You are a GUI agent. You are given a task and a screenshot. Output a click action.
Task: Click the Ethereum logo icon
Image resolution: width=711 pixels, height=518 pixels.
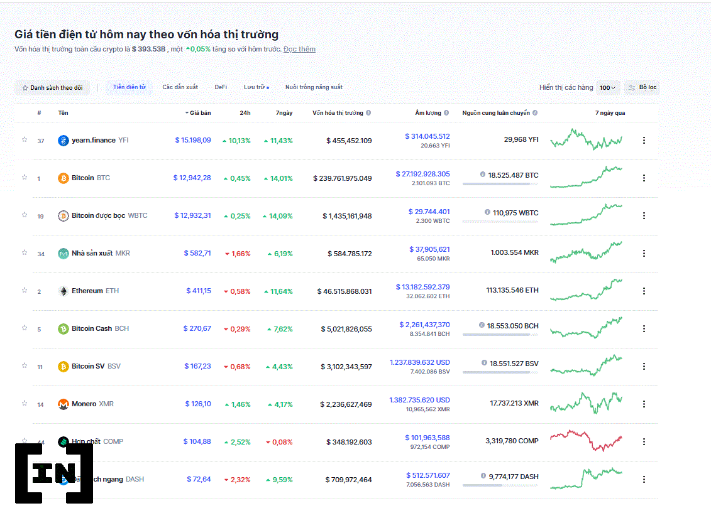(x=63, y=291)
